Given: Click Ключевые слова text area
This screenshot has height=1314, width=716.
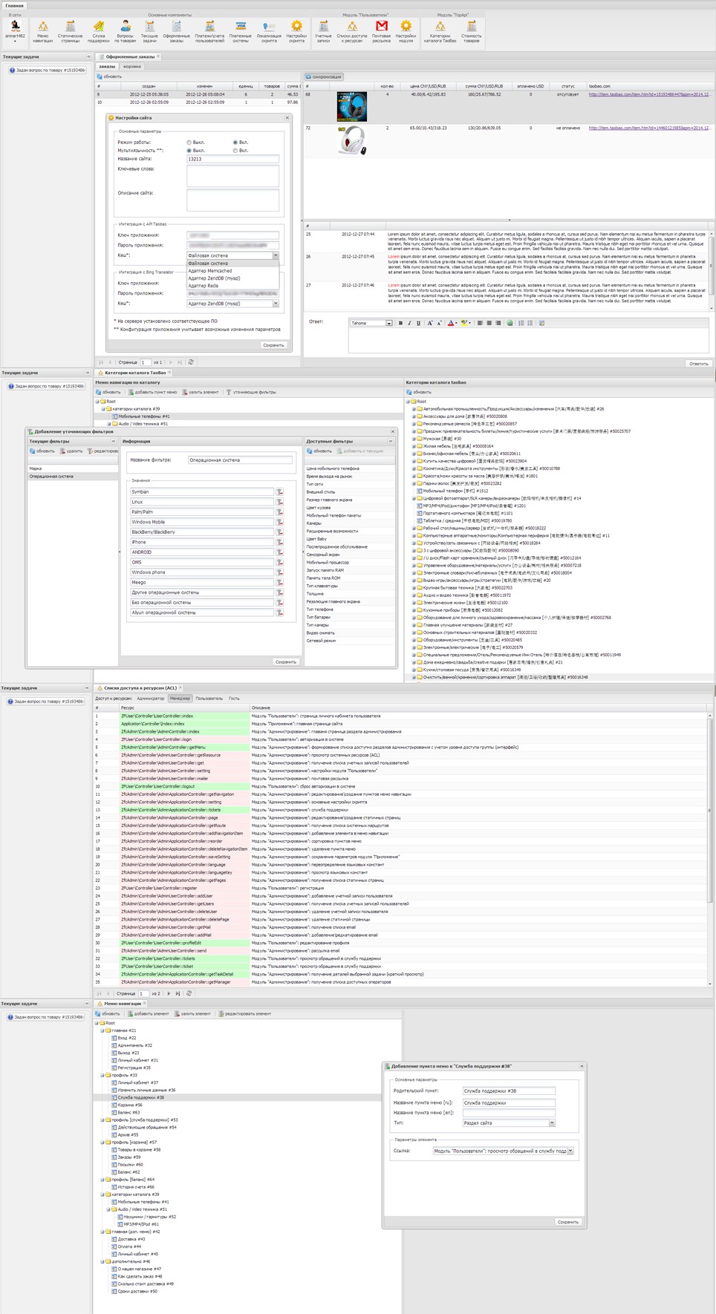Looking at the screenshot, I should click(x=232, y=175).
